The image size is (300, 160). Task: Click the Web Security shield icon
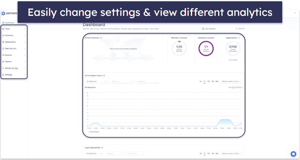pyautogui.click(x=3, y=48)
